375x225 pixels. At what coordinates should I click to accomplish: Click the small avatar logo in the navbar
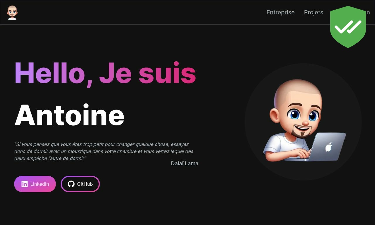click(x=12, y=12)
